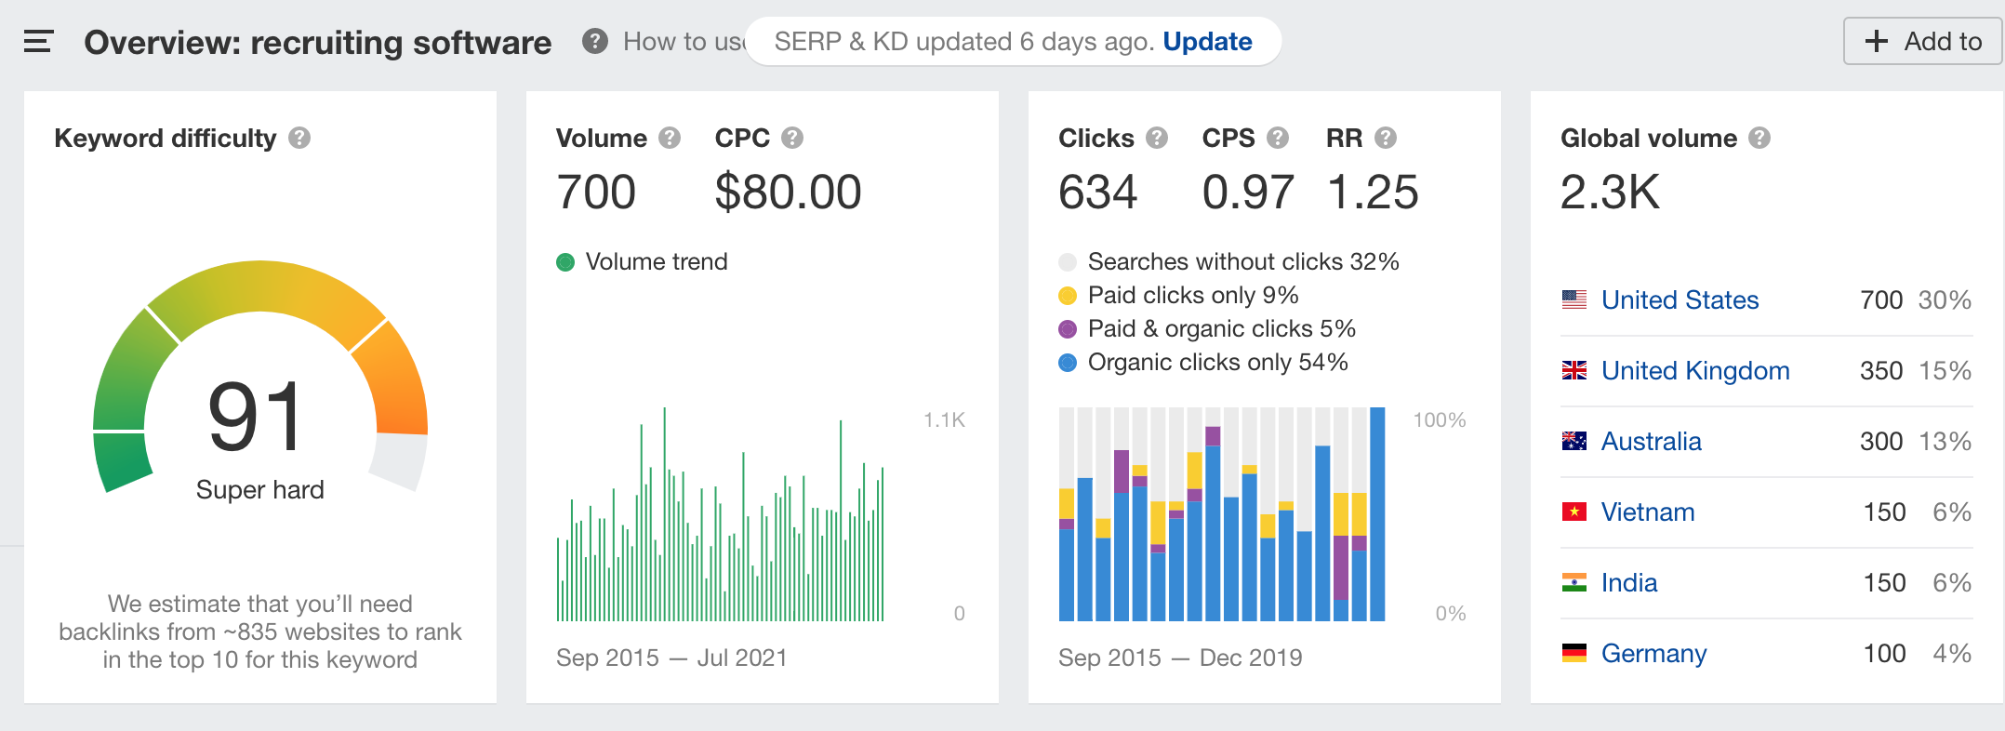This screenshot has width=2005, height=731.
Task: Open the United States country link
Action: (x=1680, y=299)
